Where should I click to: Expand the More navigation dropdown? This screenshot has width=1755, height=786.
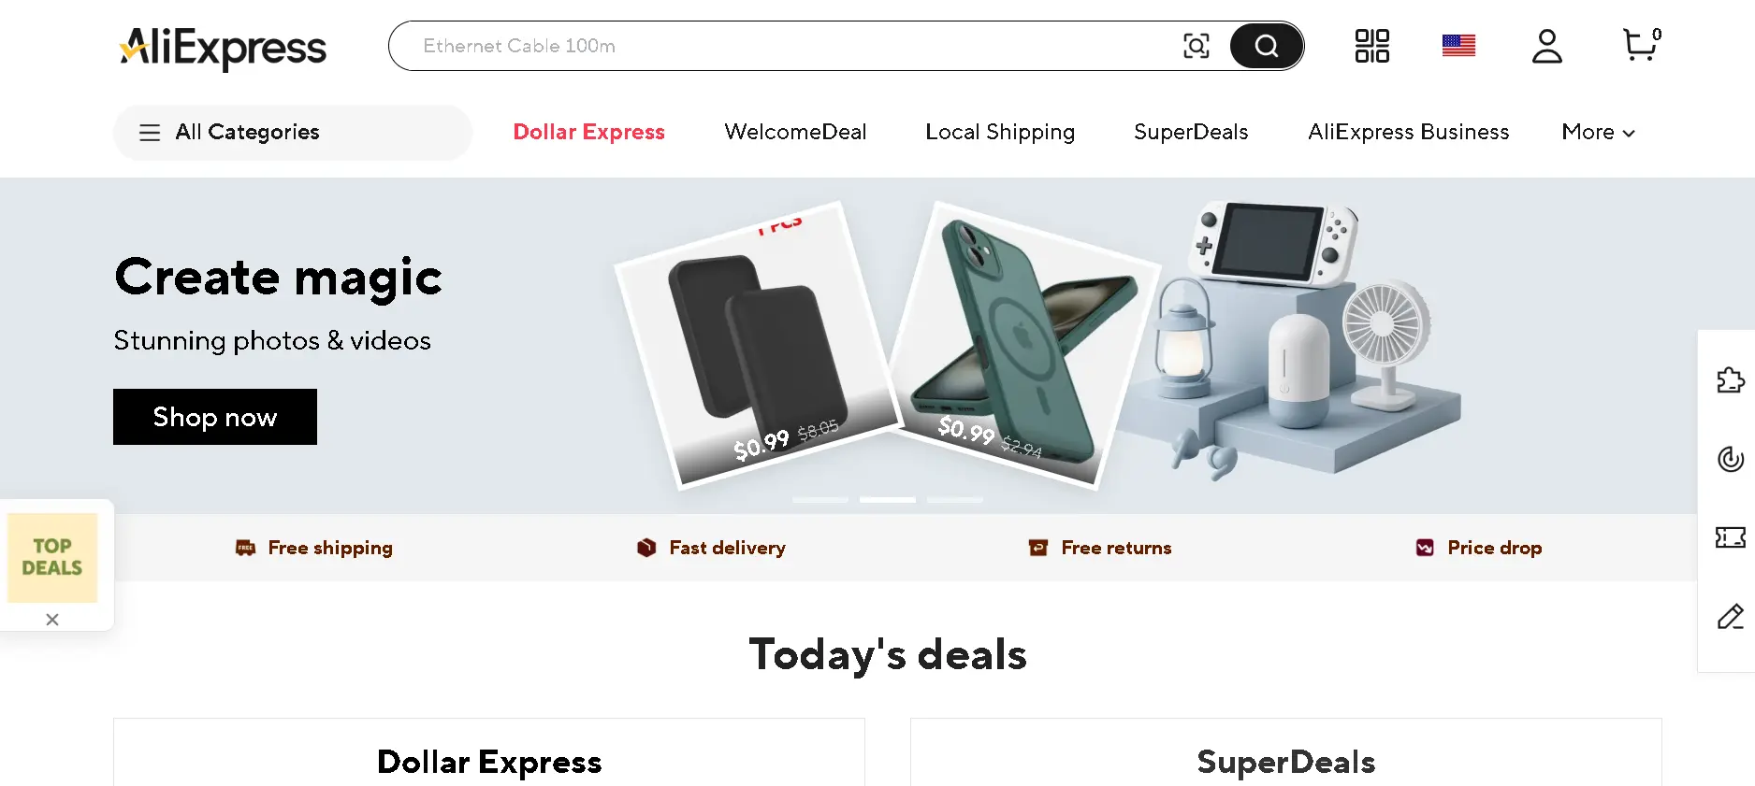coord(1597,132)
